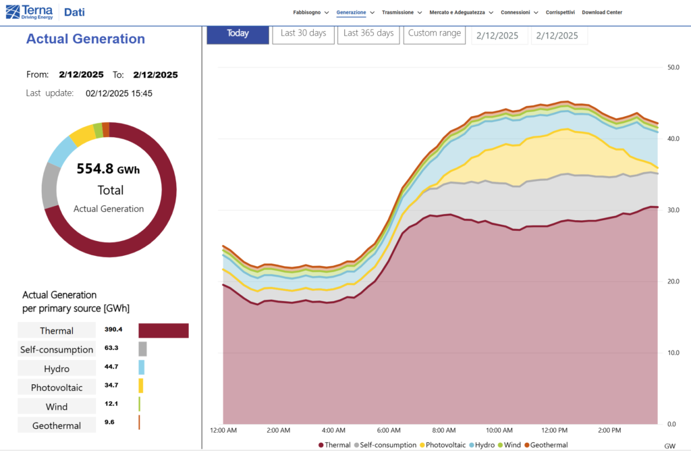Screen dimensions: 691x451
Task: Click the green Wind bar
Action: click(139, 404)
